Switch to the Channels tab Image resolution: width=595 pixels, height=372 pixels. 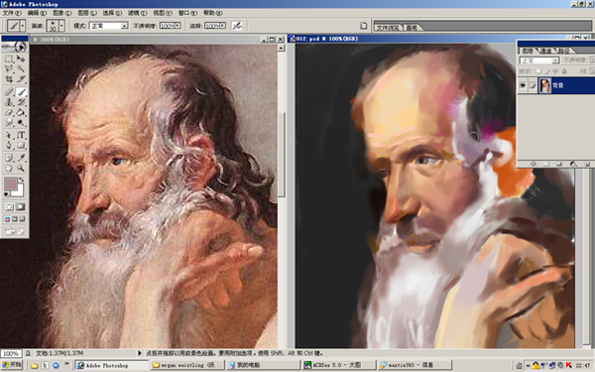[546, 51]
